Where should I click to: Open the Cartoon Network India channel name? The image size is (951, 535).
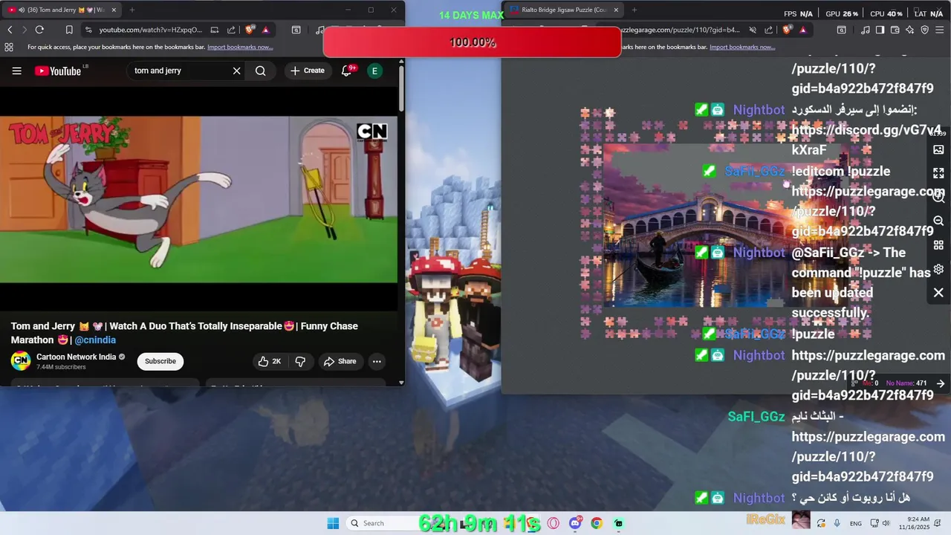tap(76, 357)
